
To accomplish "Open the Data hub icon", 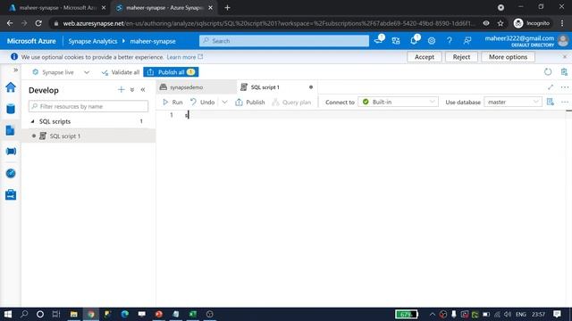I will coord(11,109).
